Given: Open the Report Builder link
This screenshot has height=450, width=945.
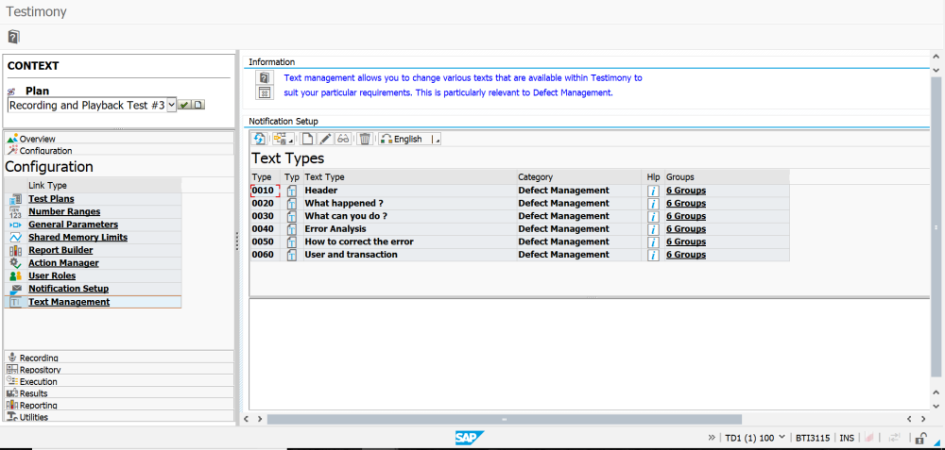Looking at the screenshot, I should pyautogui.click(x=60, y=250).
